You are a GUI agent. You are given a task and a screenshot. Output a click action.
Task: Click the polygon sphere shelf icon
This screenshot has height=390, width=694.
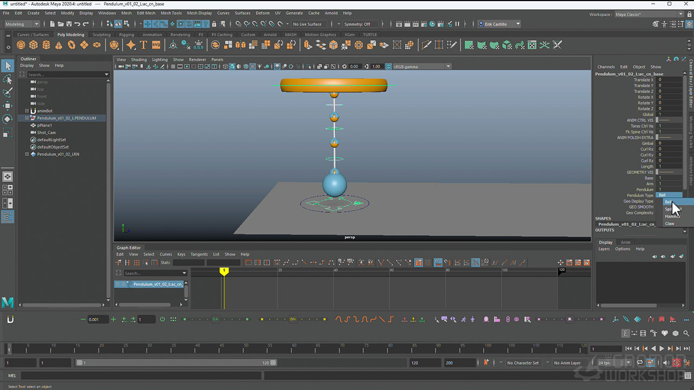(22, 45)
